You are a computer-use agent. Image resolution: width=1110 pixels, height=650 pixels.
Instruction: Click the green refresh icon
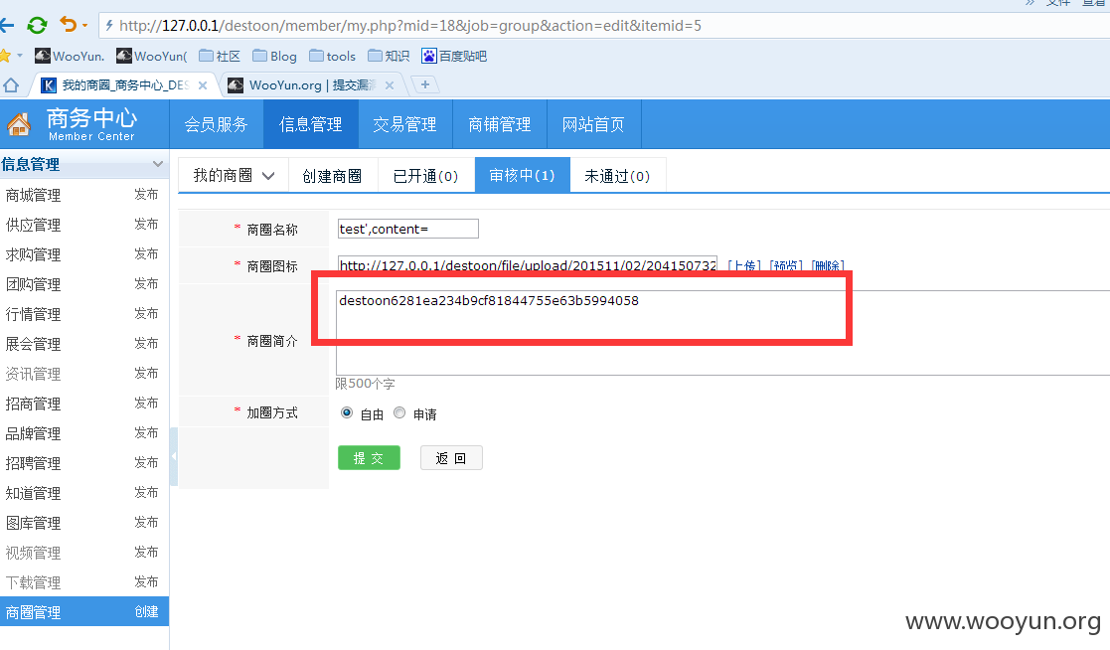pos(37,26)
